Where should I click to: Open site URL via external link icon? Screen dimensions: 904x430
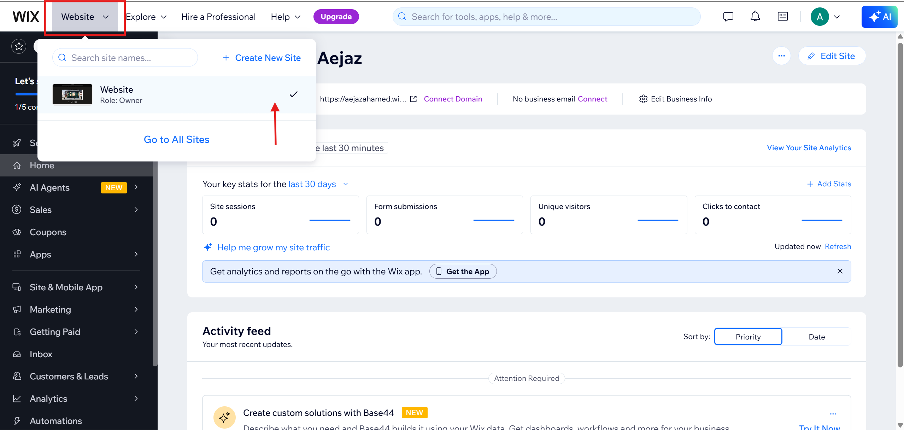click(413, 99)
